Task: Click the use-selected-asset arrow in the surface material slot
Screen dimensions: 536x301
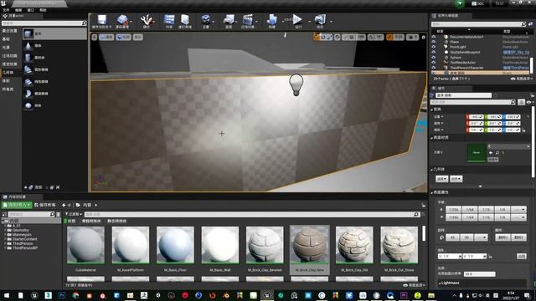Action: pos(491,152)
